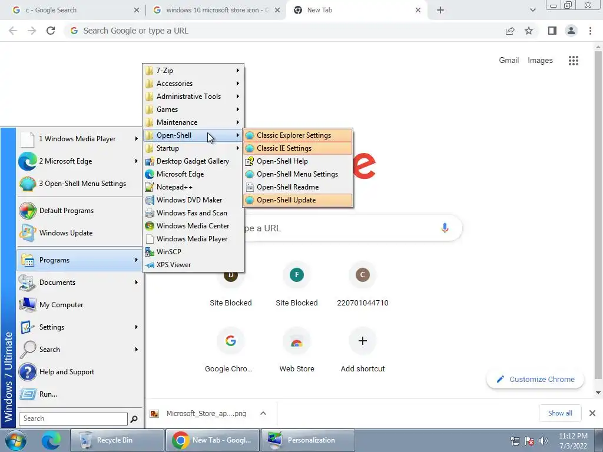Open Edge icon pinned on taskbar
Screen dimensions: 603x452
click(x=51, y=440)
